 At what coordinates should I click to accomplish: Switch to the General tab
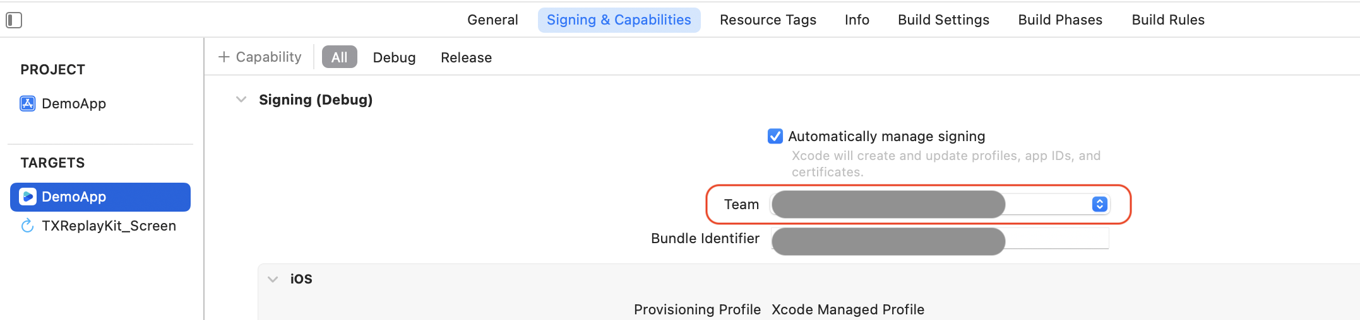[x=492, y=20]
